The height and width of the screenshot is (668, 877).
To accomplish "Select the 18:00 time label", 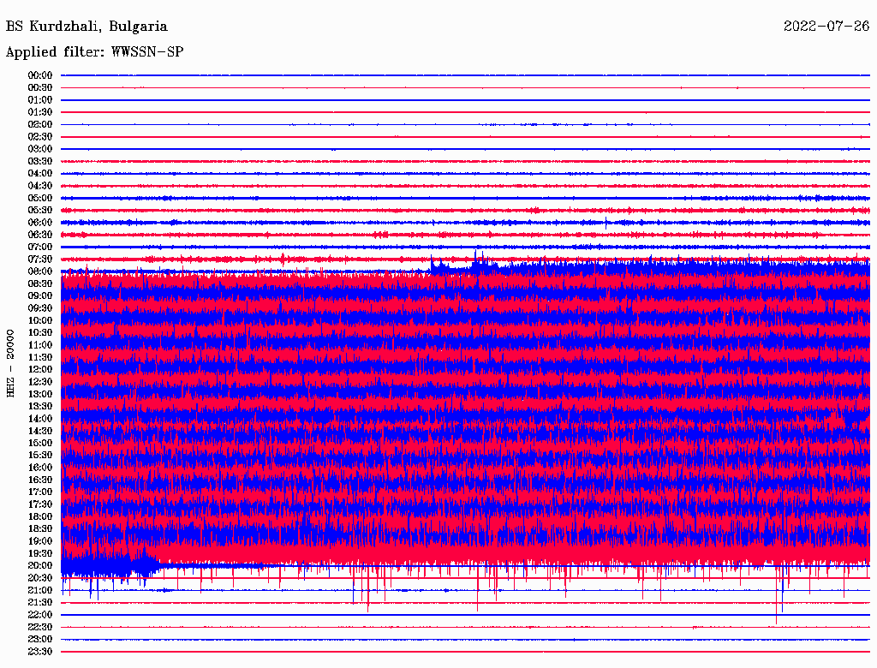I will (x=40, y=517).
